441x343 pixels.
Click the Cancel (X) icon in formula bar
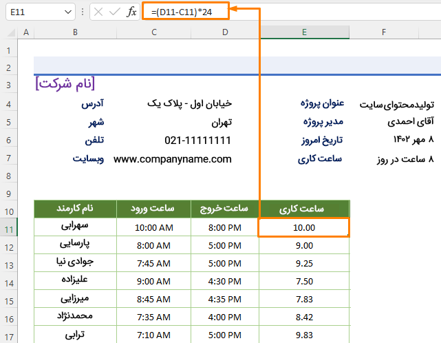[x=98, y=12]
